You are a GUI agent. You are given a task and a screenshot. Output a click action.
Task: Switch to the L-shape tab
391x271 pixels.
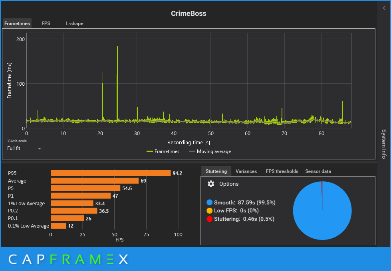coord(75,24)
